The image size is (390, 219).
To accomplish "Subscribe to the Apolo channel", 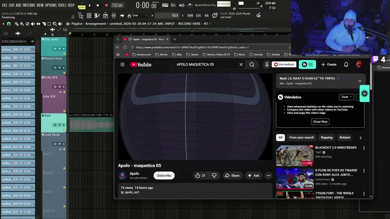I will (164, 176).
